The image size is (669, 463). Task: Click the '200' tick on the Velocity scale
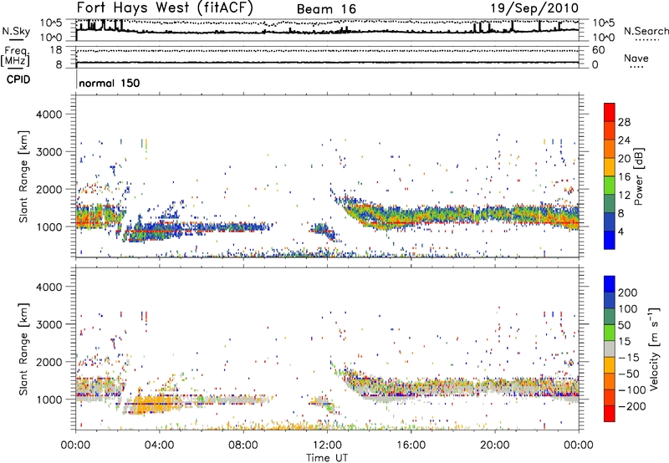pyautogui.click(x=628, y=293)
